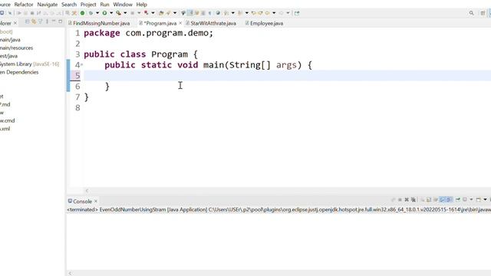Switch to Employee.java tab
491x276 pixels.
266,23
